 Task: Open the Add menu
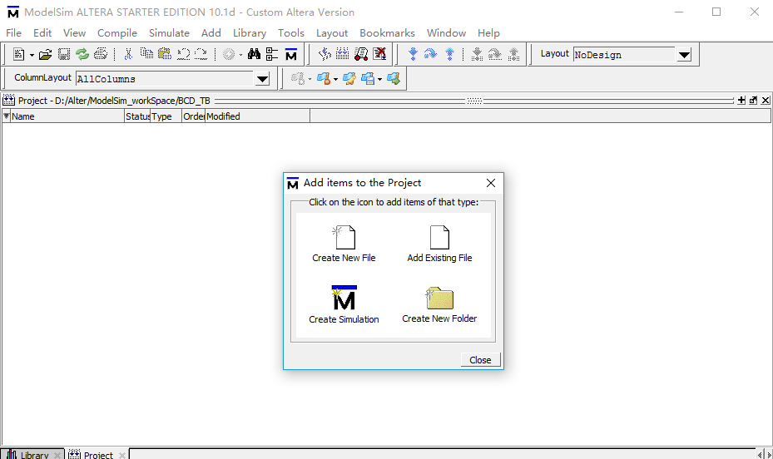click(211, 33)
